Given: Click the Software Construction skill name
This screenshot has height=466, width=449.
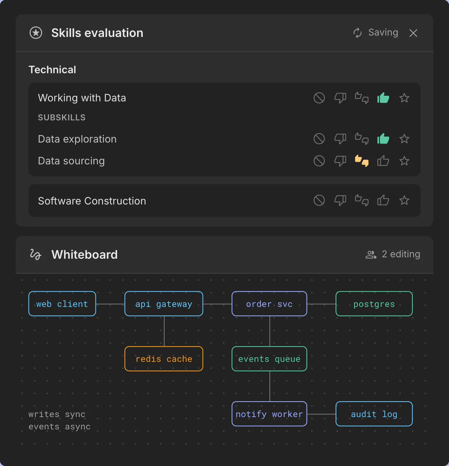Looking at the screenshot, I should pyautogui.click(x=92, y=201).
